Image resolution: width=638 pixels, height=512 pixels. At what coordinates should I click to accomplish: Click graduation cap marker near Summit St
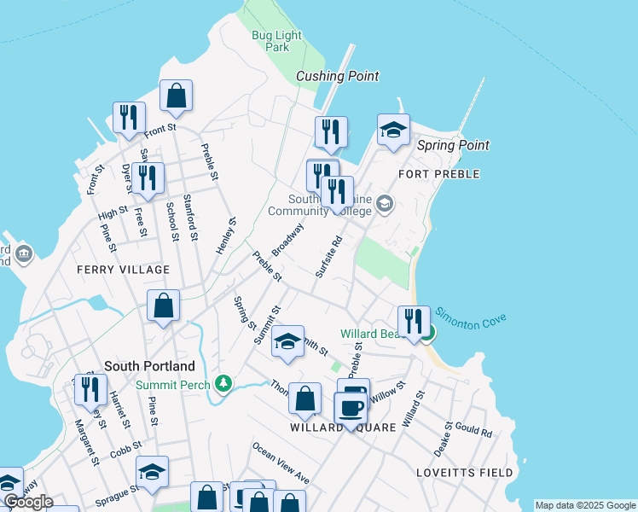pyautogui.click(x=287, y=342)
